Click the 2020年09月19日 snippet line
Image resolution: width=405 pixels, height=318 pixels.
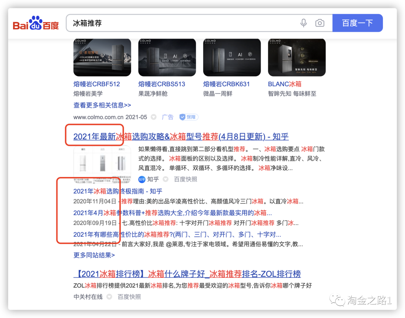186,223
